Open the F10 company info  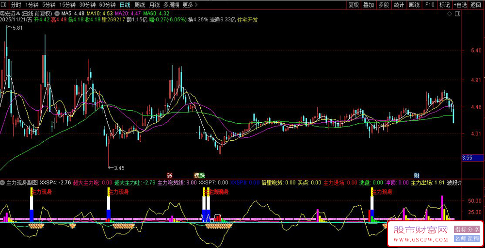click(x=429, y=5)
